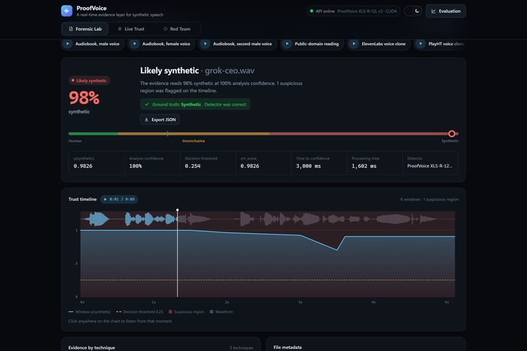
Task: Click the Window p(synthetic) legend entry
Action: coord(90,312)
